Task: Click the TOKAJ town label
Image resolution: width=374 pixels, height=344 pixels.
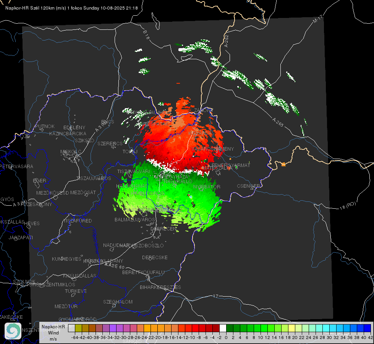Action: pyautogui.click(x=130, y=152)
